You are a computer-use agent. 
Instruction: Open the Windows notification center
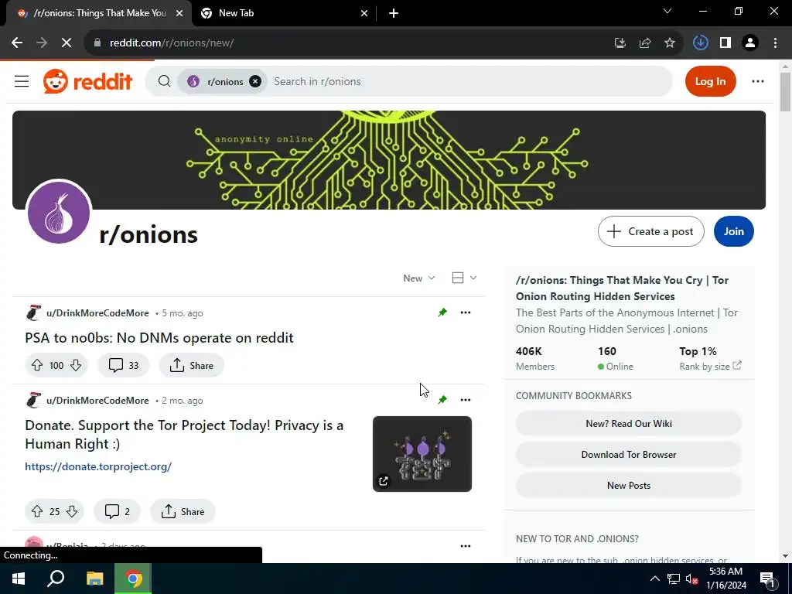[767, 579]
